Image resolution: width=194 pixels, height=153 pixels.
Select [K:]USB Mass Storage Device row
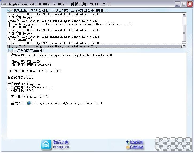pos(95,46)
